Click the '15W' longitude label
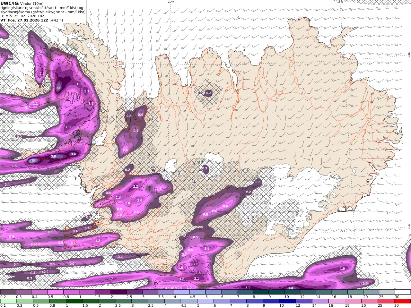Image resolution: width=411 pixels, height=308 pixels. coord(340,2)
